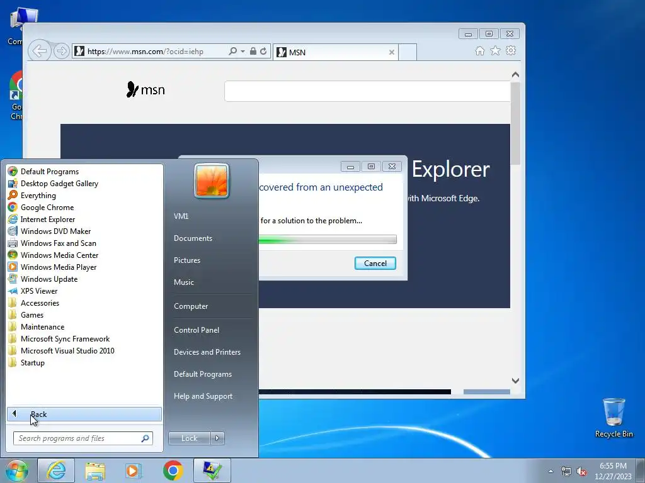The image size is (645, 483).
Task: Click the Internet Explorer back arrow
Action: (40, 51)
